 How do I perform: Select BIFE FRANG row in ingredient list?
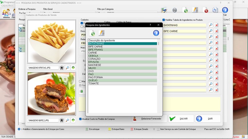122,50
